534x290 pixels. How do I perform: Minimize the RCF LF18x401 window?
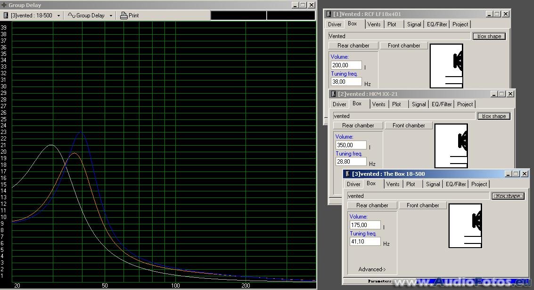click(489, 14)
